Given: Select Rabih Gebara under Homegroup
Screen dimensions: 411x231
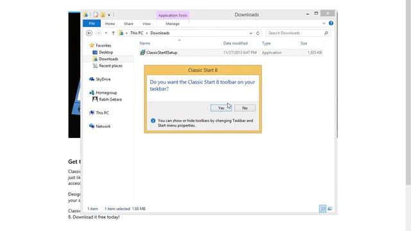Looking at the screenshot, I should pos(110,99).
